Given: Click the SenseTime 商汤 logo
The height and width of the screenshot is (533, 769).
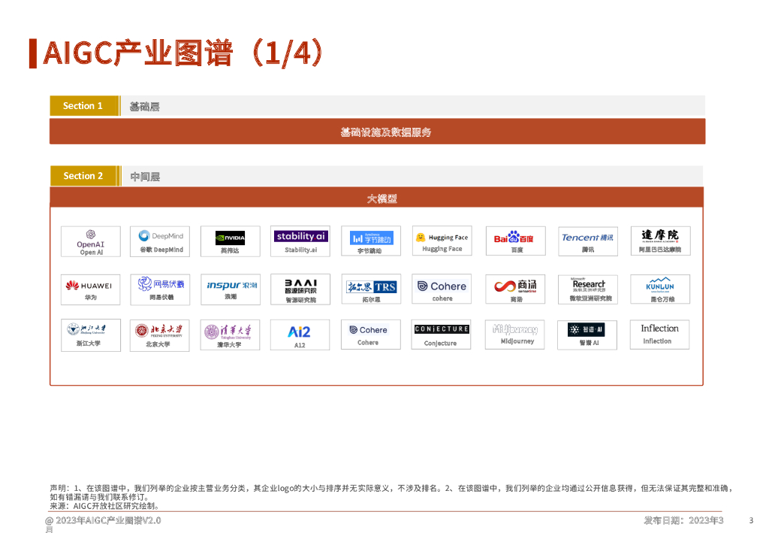Looking at the screenshot, I should (x=515, y=286).
